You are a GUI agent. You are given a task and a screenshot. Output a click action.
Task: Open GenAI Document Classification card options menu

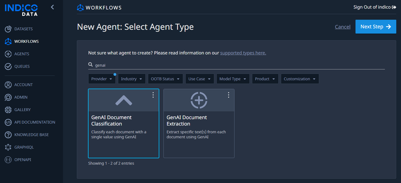[153, 95]
